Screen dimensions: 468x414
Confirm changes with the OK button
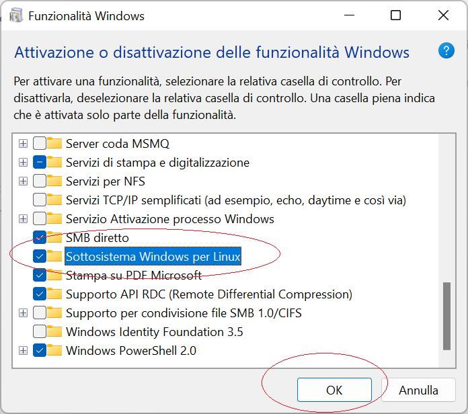point(334,390)
